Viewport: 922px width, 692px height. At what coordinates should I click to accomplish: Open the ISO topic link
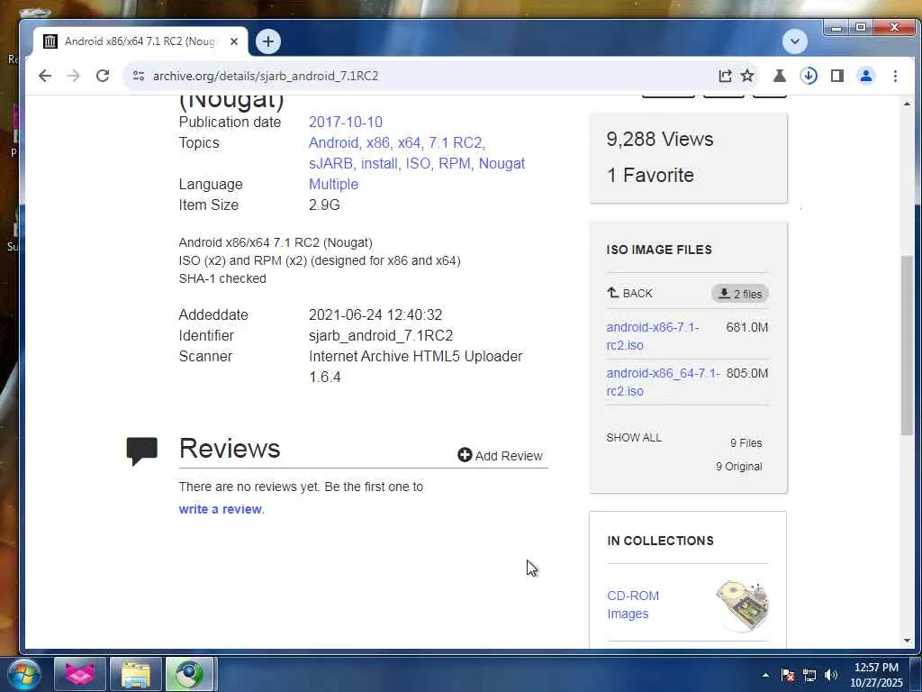(x=418, y=163)
